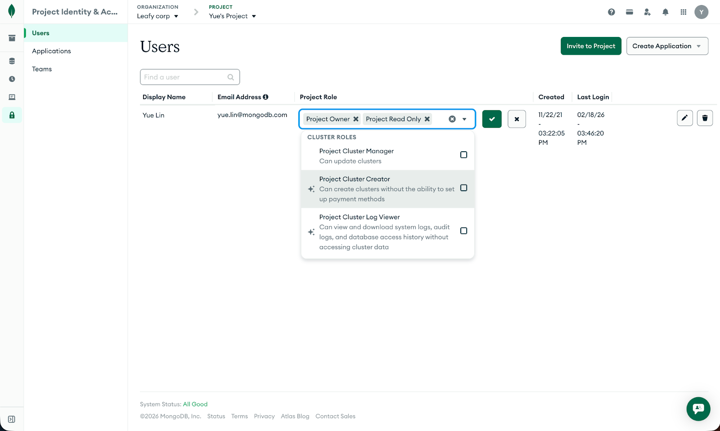Image resolution: width=720 pixels, height=431 pixels.
Task: Open the apps grid icon
Action: (683, 12)
